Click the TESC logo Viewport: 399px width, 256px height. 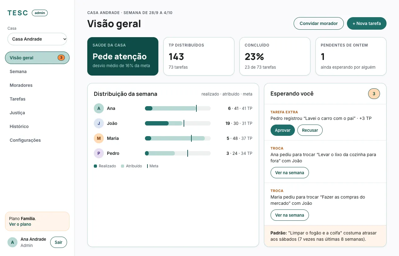point(18,13)
